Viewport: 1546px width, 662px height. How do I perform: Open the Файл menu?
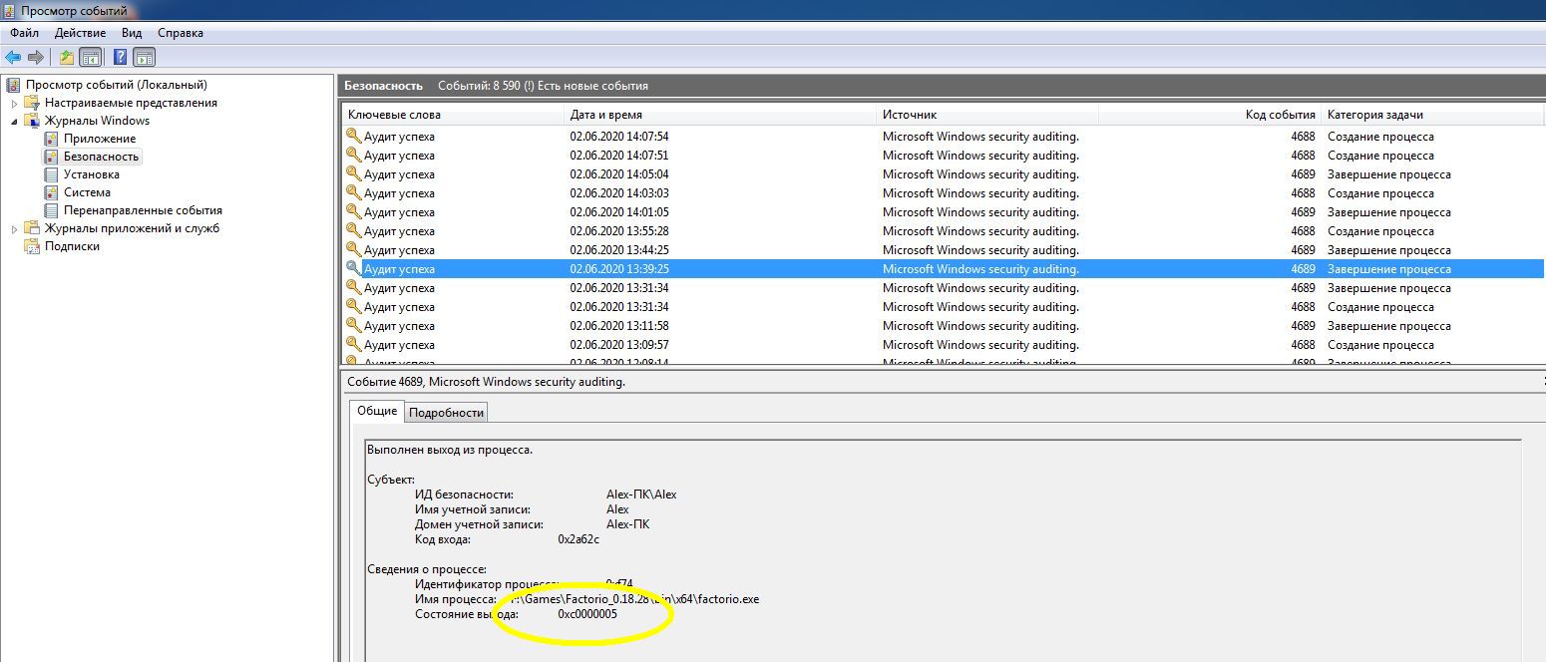click(x=24, y=33)
